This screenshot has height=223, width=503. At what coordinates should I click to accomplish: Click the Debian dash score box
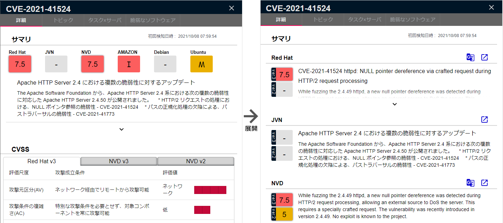(165, 64)
